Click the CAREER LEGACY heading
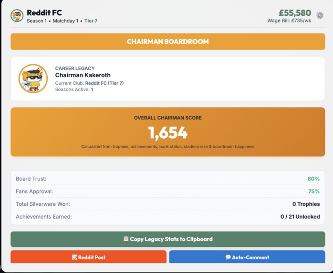333x273 pixels. pos(75,68)
